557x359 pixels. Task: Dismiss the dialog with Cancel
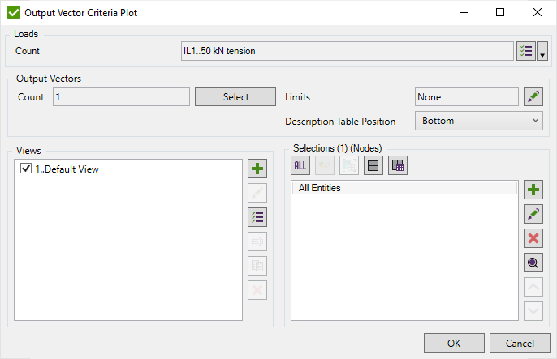[x=520, y=343]
